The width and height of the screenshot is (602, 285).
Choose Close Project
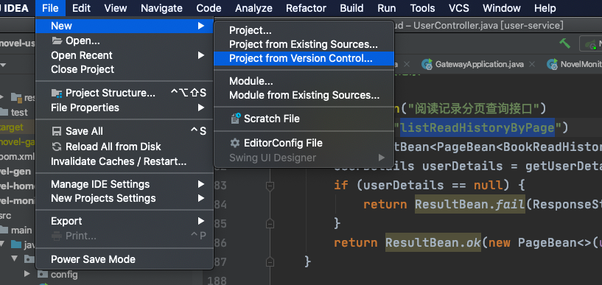click(83, 69)
